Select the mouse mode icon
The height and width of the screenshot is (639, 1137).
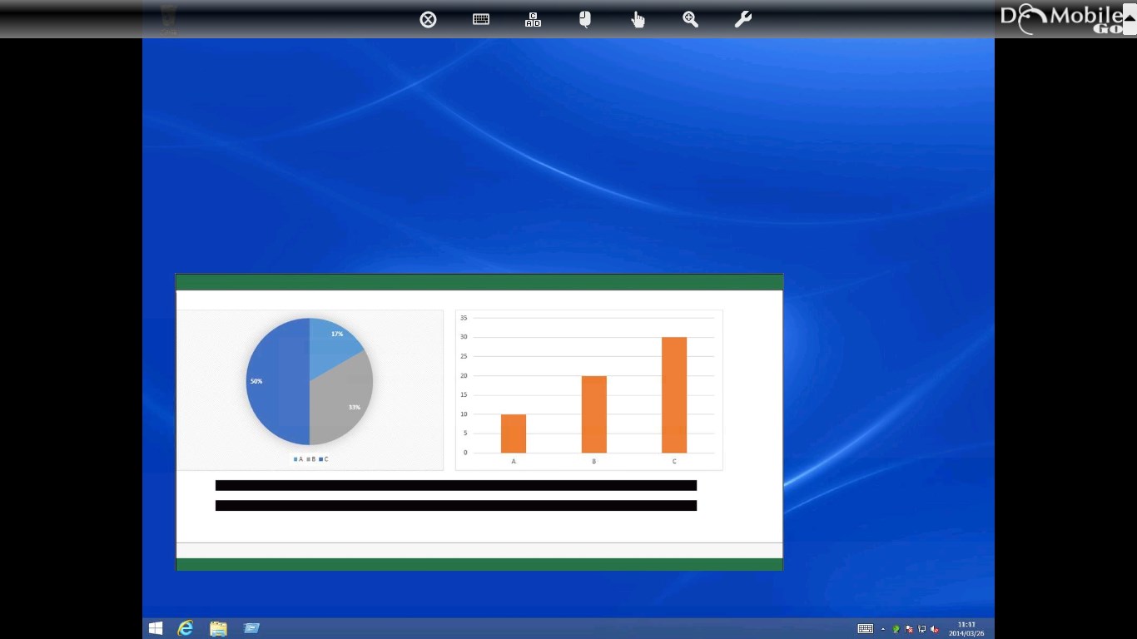tap(585, 19)
